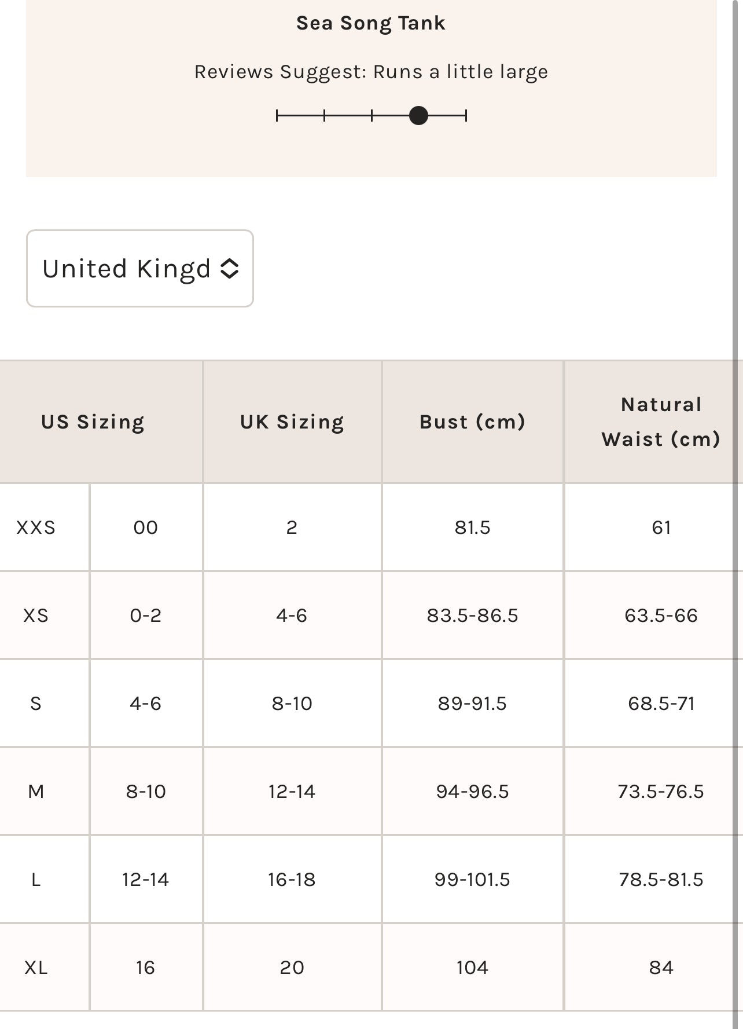Click the S size row label
743x1029 pixels.
[36, 704]
